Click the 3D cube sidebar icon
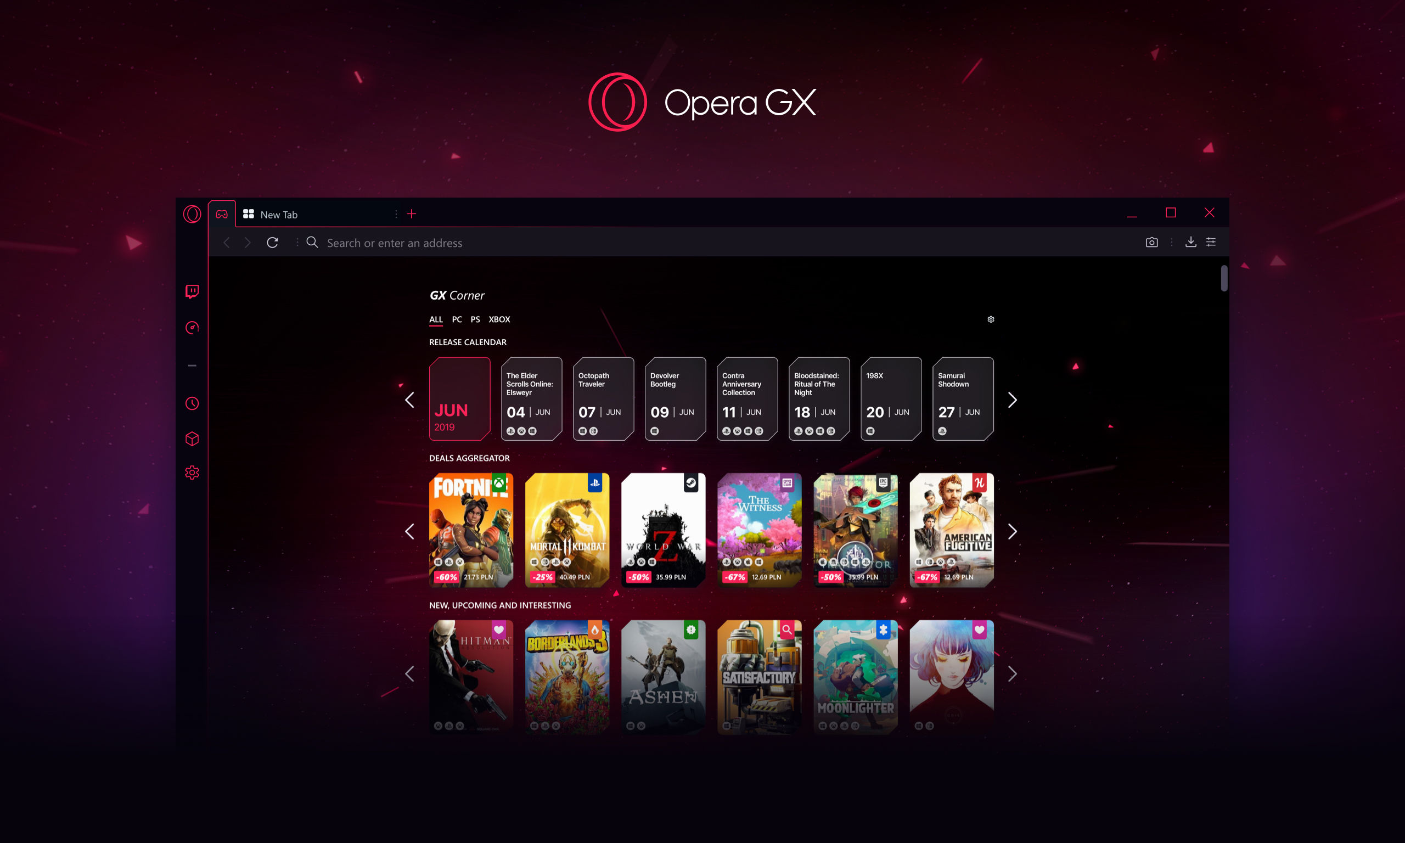Image resolution: width=1405 pixels, height=843 pixels. tap(193, 439)
